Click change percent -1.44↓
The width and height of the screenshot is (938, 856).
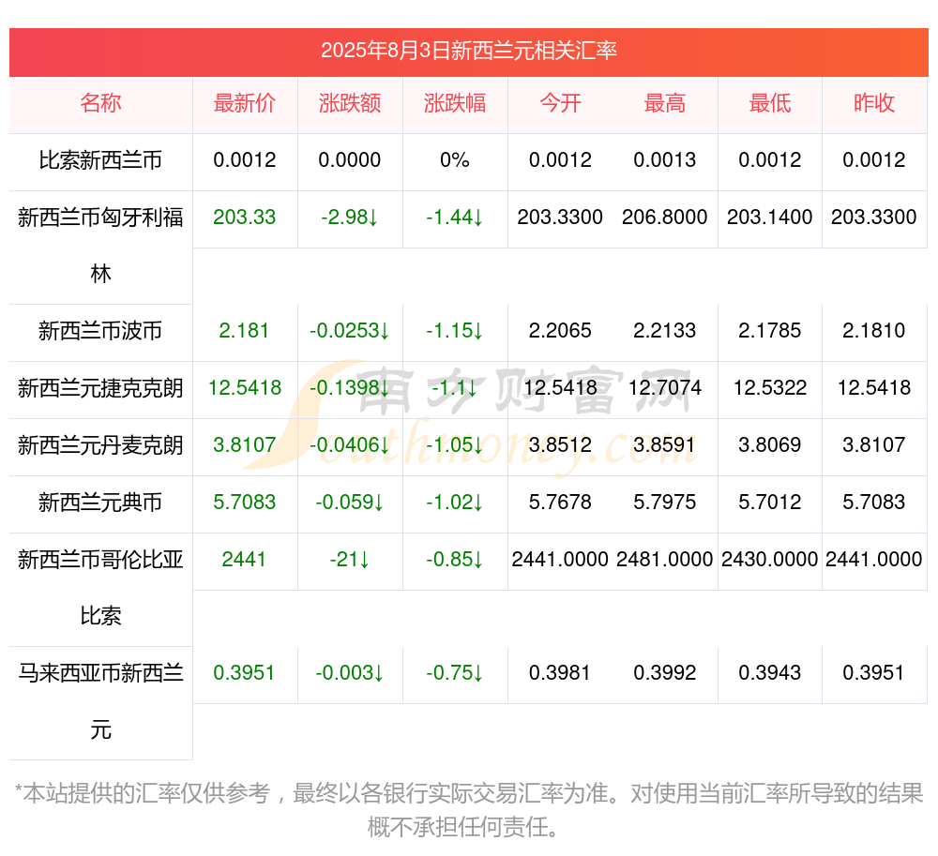455,217
